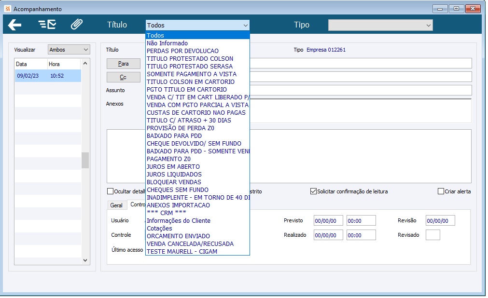Click the 'Para' recipient button

pyautogui.click(x=123, y=64)
